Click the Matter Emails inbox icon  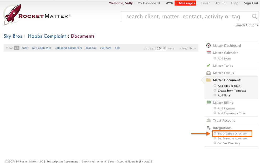(208, 73)
